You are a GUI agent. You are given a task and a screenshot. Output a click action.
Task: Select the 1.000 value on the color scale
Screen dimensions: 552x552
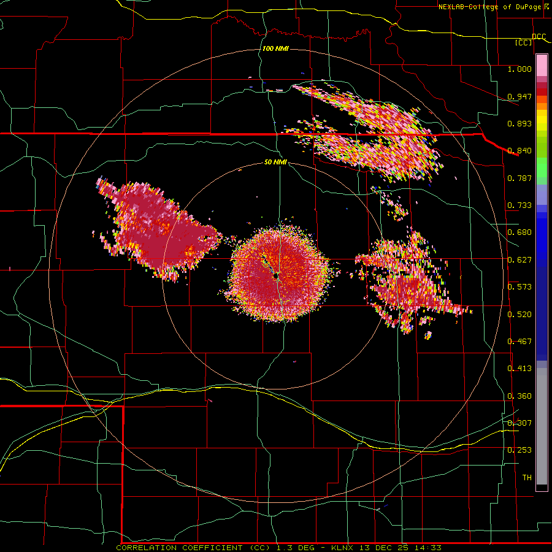pos(519,69)
